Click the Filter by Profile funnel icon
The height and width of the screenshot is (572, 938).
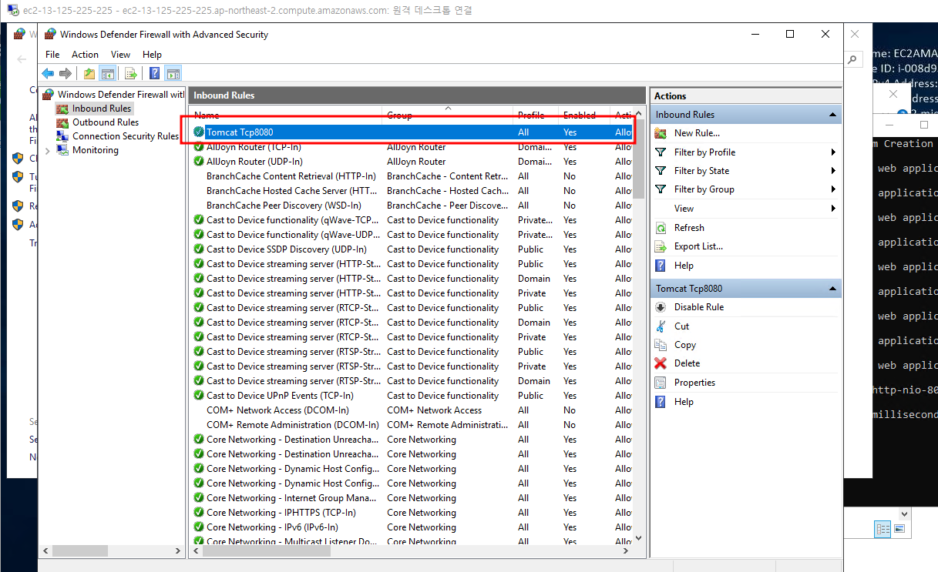point(661,152)
